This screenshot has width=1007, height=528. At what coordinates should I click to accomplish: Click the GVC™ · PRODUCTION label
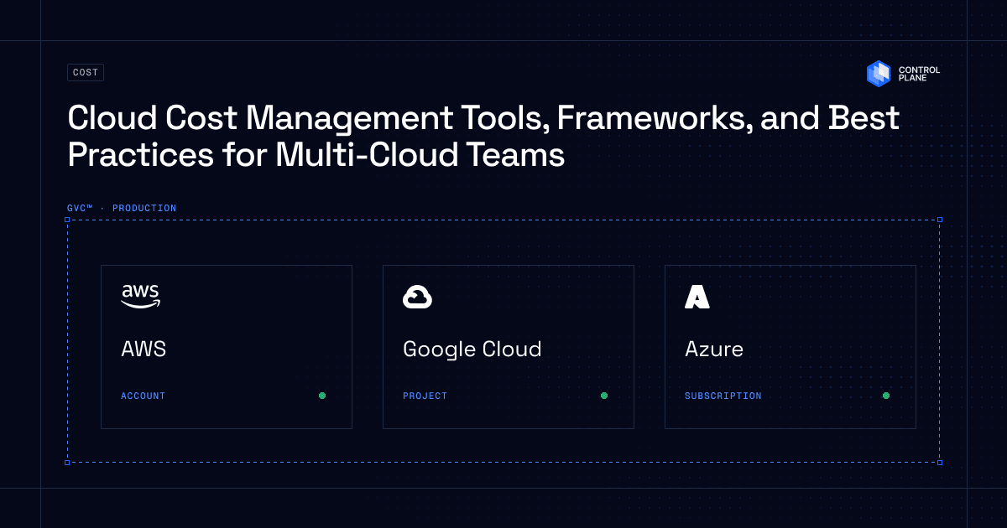click(x=122, y=209)
